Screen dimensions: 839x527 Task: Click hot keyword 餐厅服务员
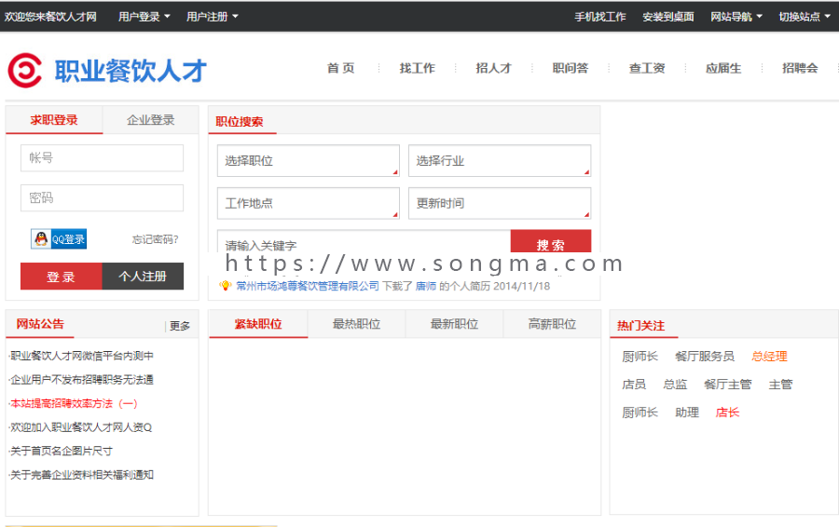(x=705, y=357)
